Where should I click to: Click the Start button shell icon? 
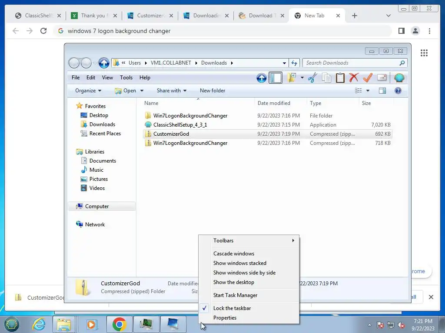click(x=11, y=324)
